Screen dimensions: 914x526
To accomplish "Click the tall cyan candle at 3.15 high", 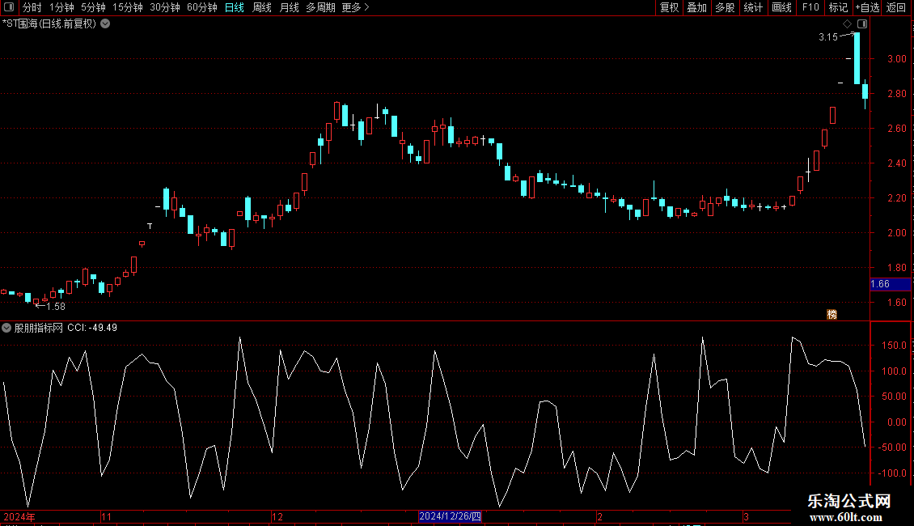I will [x=857, y=58].
